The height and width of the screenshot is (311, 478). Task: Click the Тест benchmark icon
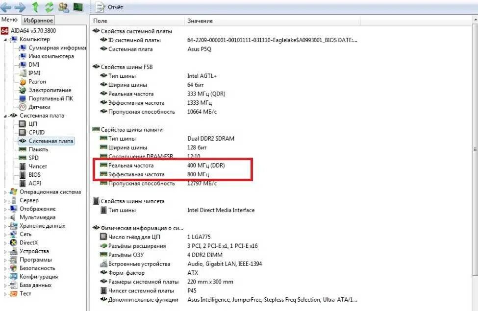pos(13,294)
